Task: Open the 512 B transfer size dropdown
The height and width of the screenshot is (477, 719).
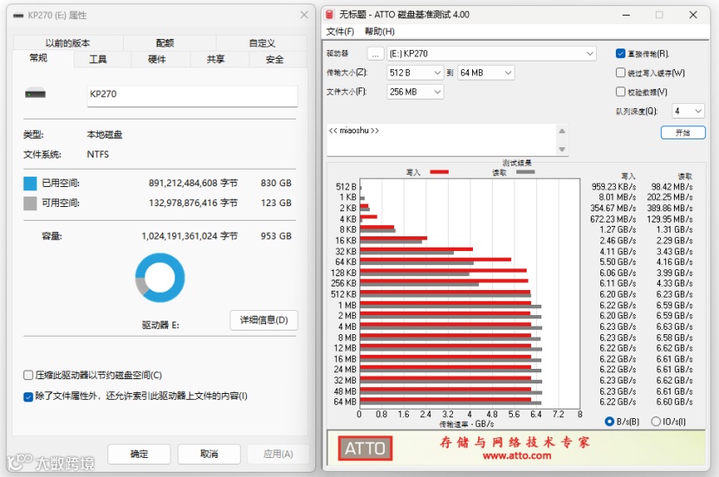Action: coord(415,73)
